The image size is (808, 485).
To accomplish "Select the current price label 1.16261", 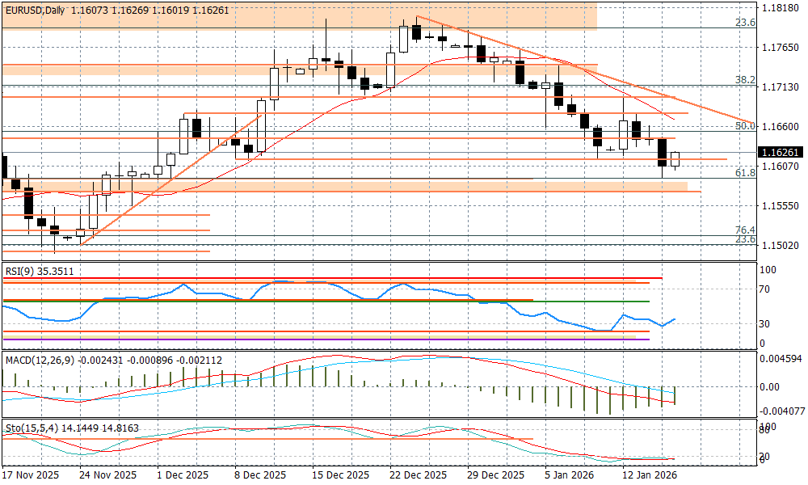I will point(780,152).
